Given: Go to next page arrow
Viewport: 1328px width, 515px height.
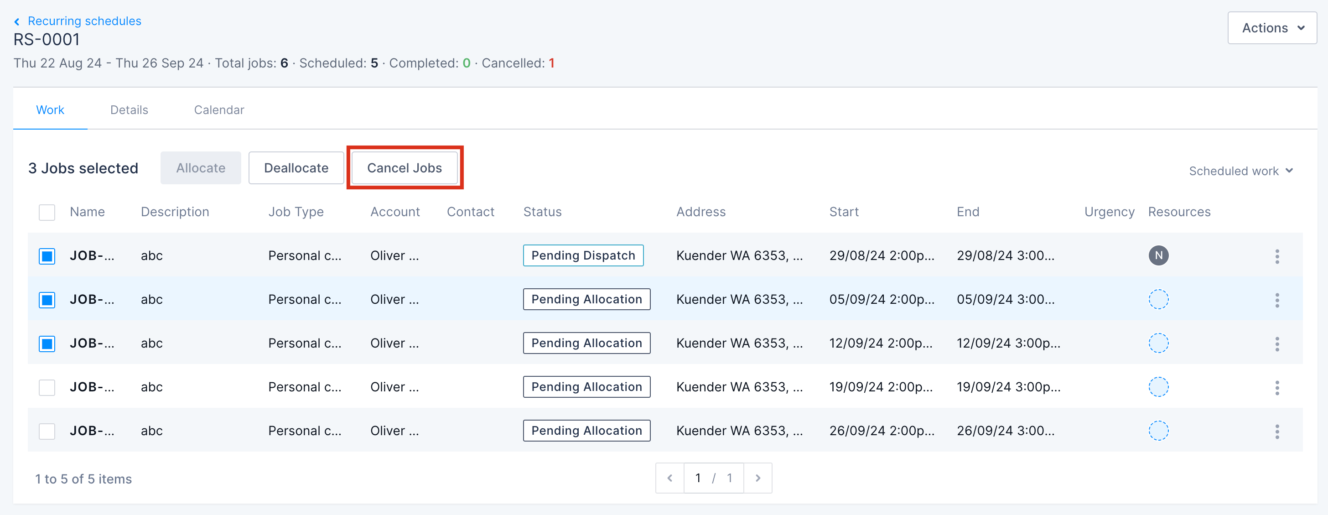Looking at the screenshot, I should (x=757, y=479).
